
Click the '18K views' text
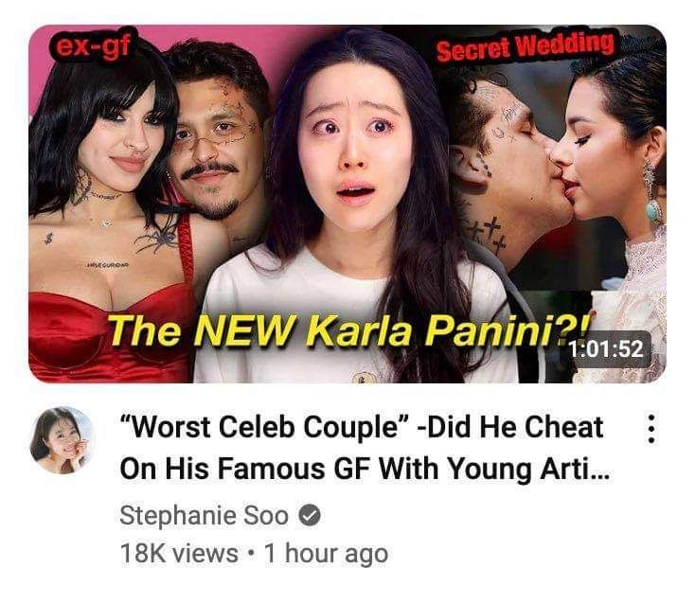point(179,554)
